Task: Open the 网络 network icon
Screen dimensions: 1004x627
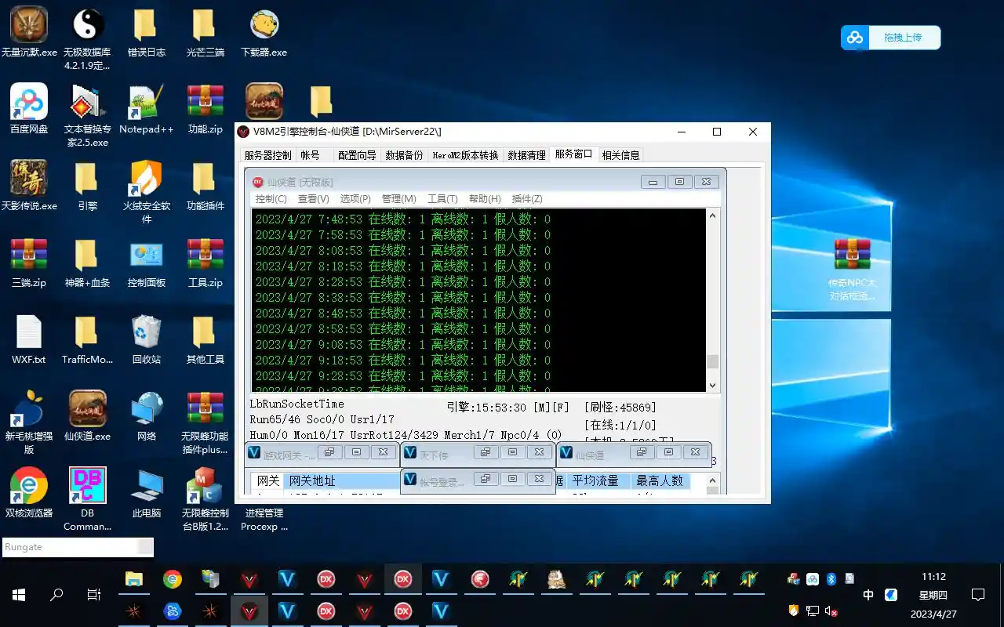Action: (x=147, y=416)
